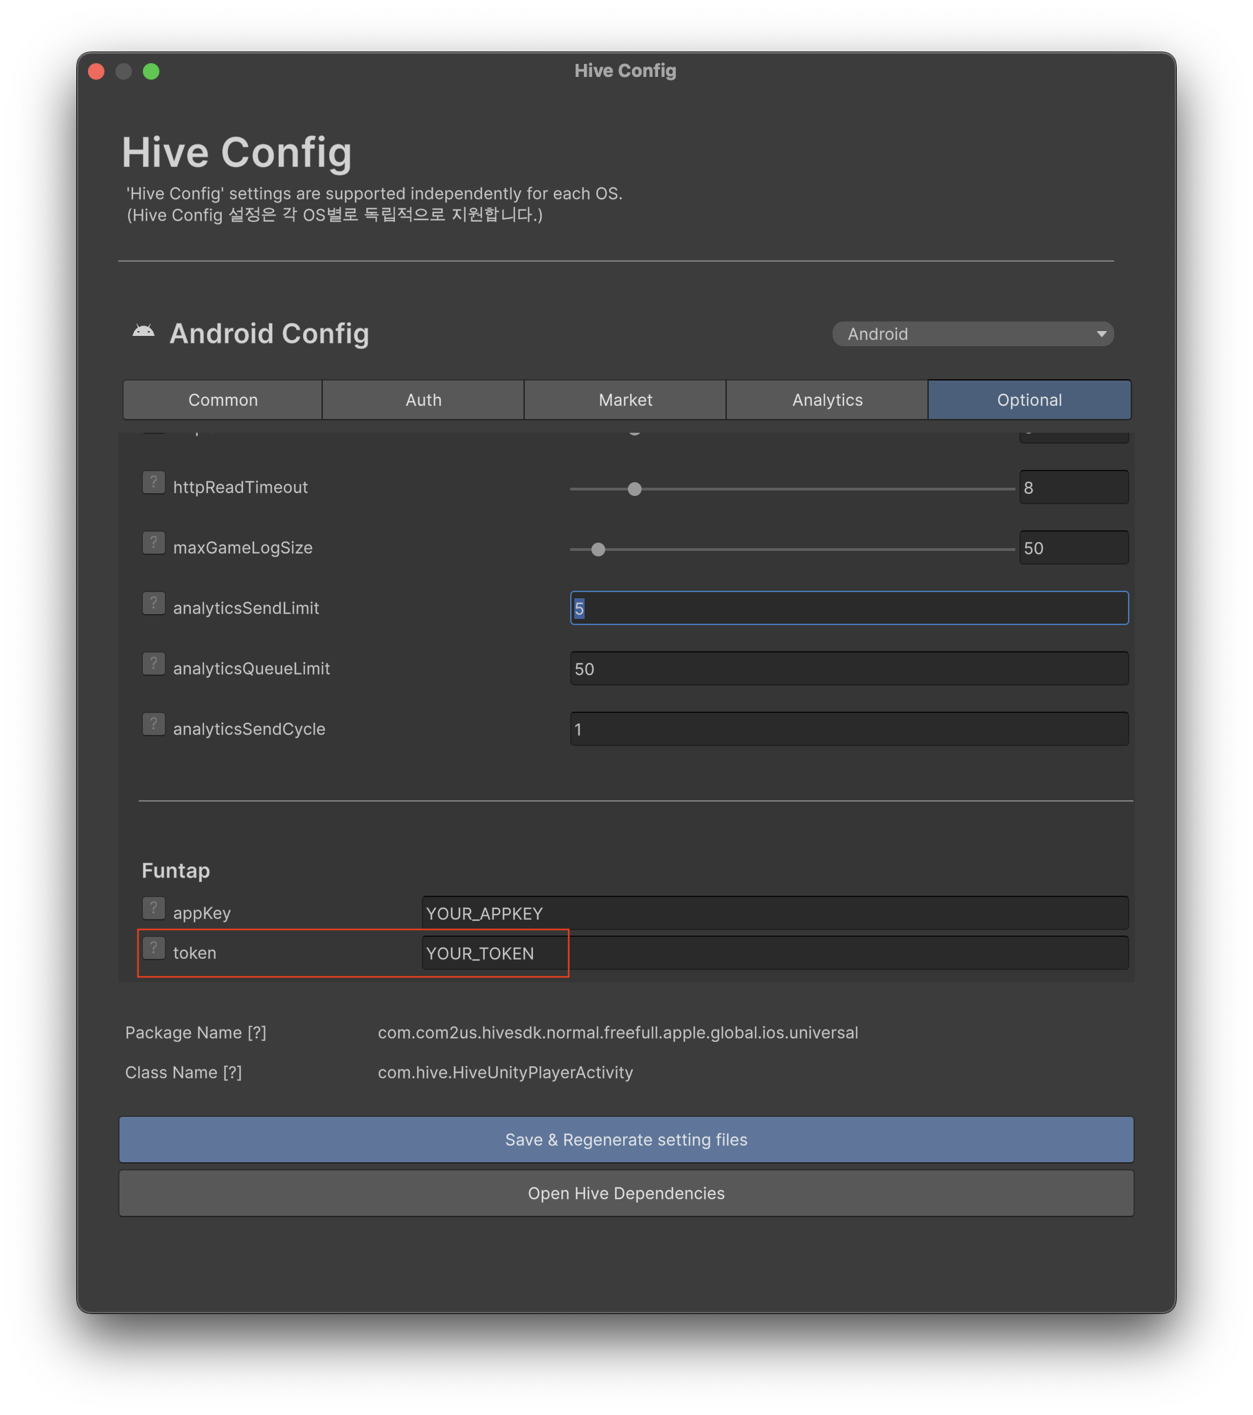Screen dimensions: 1253x1415
Task: Click the help icon next to maxGameLogSize
Action: tap(154, 543)
